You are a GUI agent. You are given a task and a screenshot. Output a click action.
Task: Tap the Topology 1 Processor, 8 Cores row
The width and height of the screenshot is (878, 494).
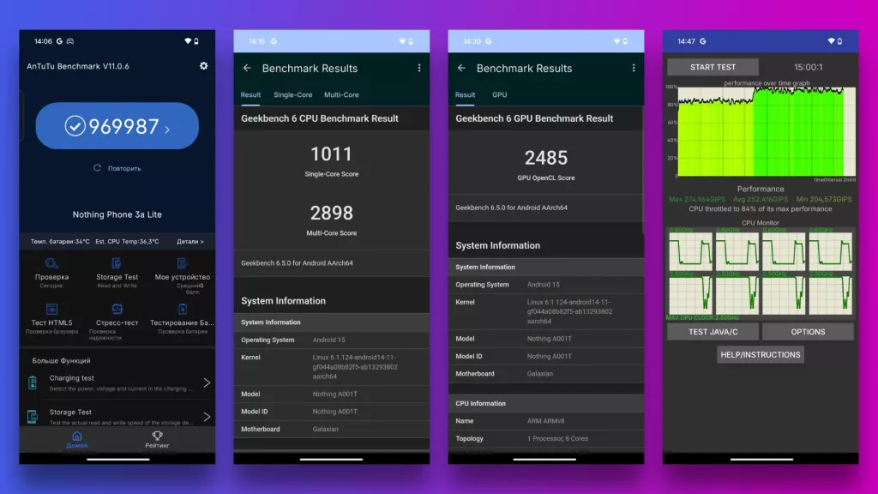click(546, 438)
